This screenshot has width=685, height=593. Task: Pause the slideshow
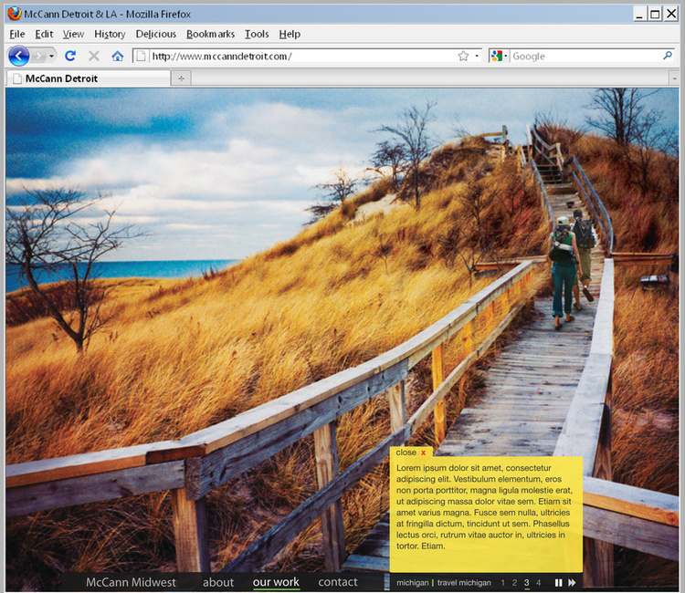pyautogui.click(x=558, y=582)
